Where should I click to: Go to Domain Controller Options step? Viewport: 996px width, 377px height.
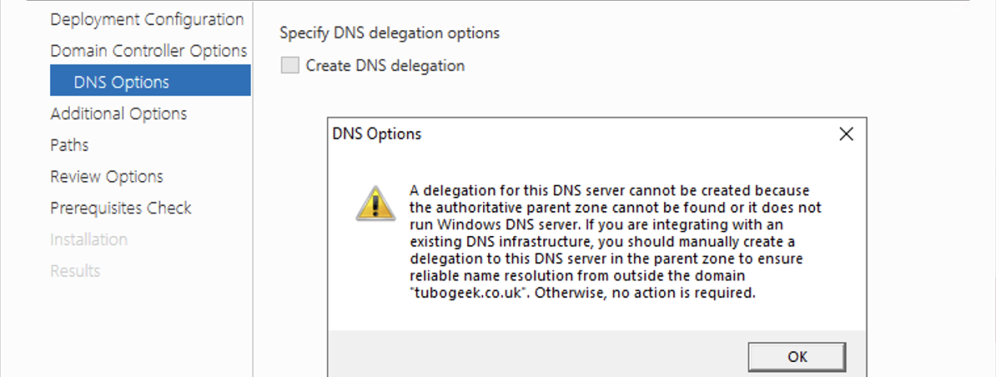[149, 51]
